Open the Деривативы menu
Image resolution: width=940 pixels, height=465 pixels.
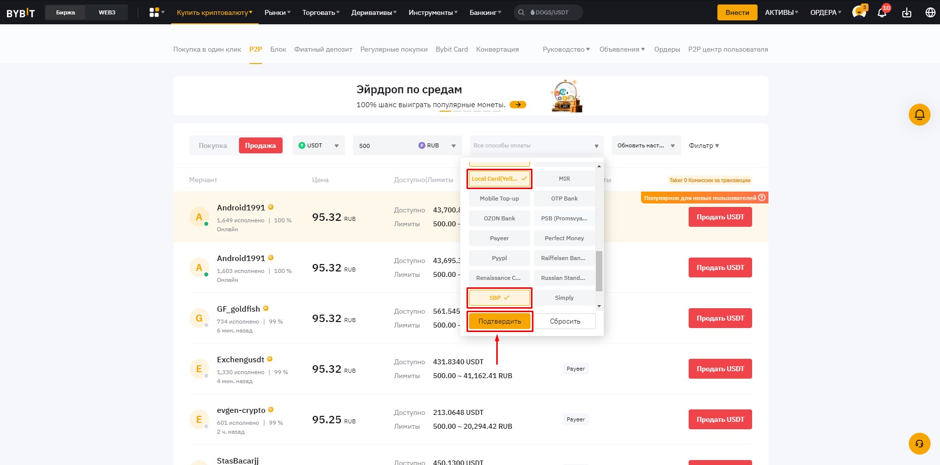[374, 12]
